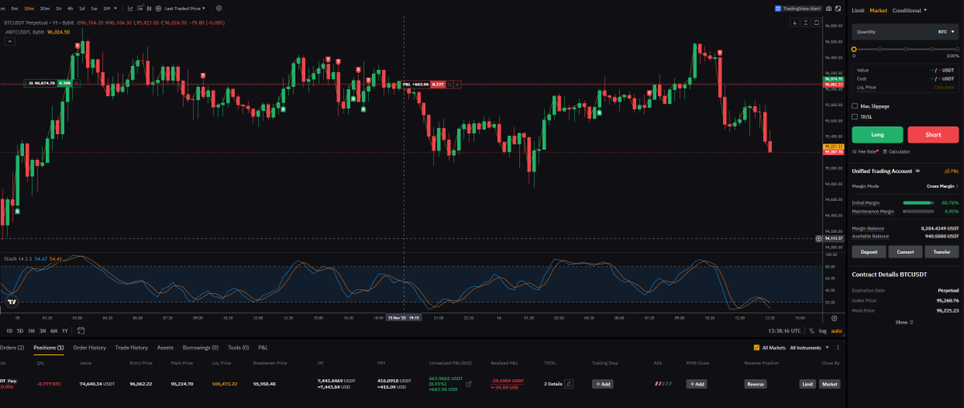This screenshot has width=964, height=408.
Task: Click the price scale crosshair plus icon
Action: [x=819, y=239]
